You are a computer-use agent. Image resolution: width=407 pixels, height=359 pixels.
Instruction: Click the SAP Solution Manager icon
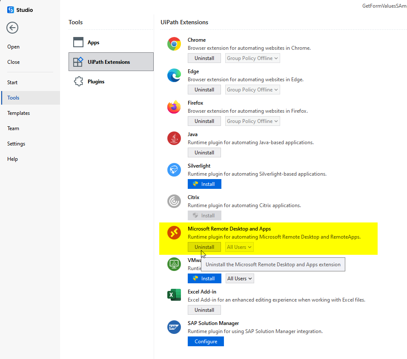click(x=174, y=327)
